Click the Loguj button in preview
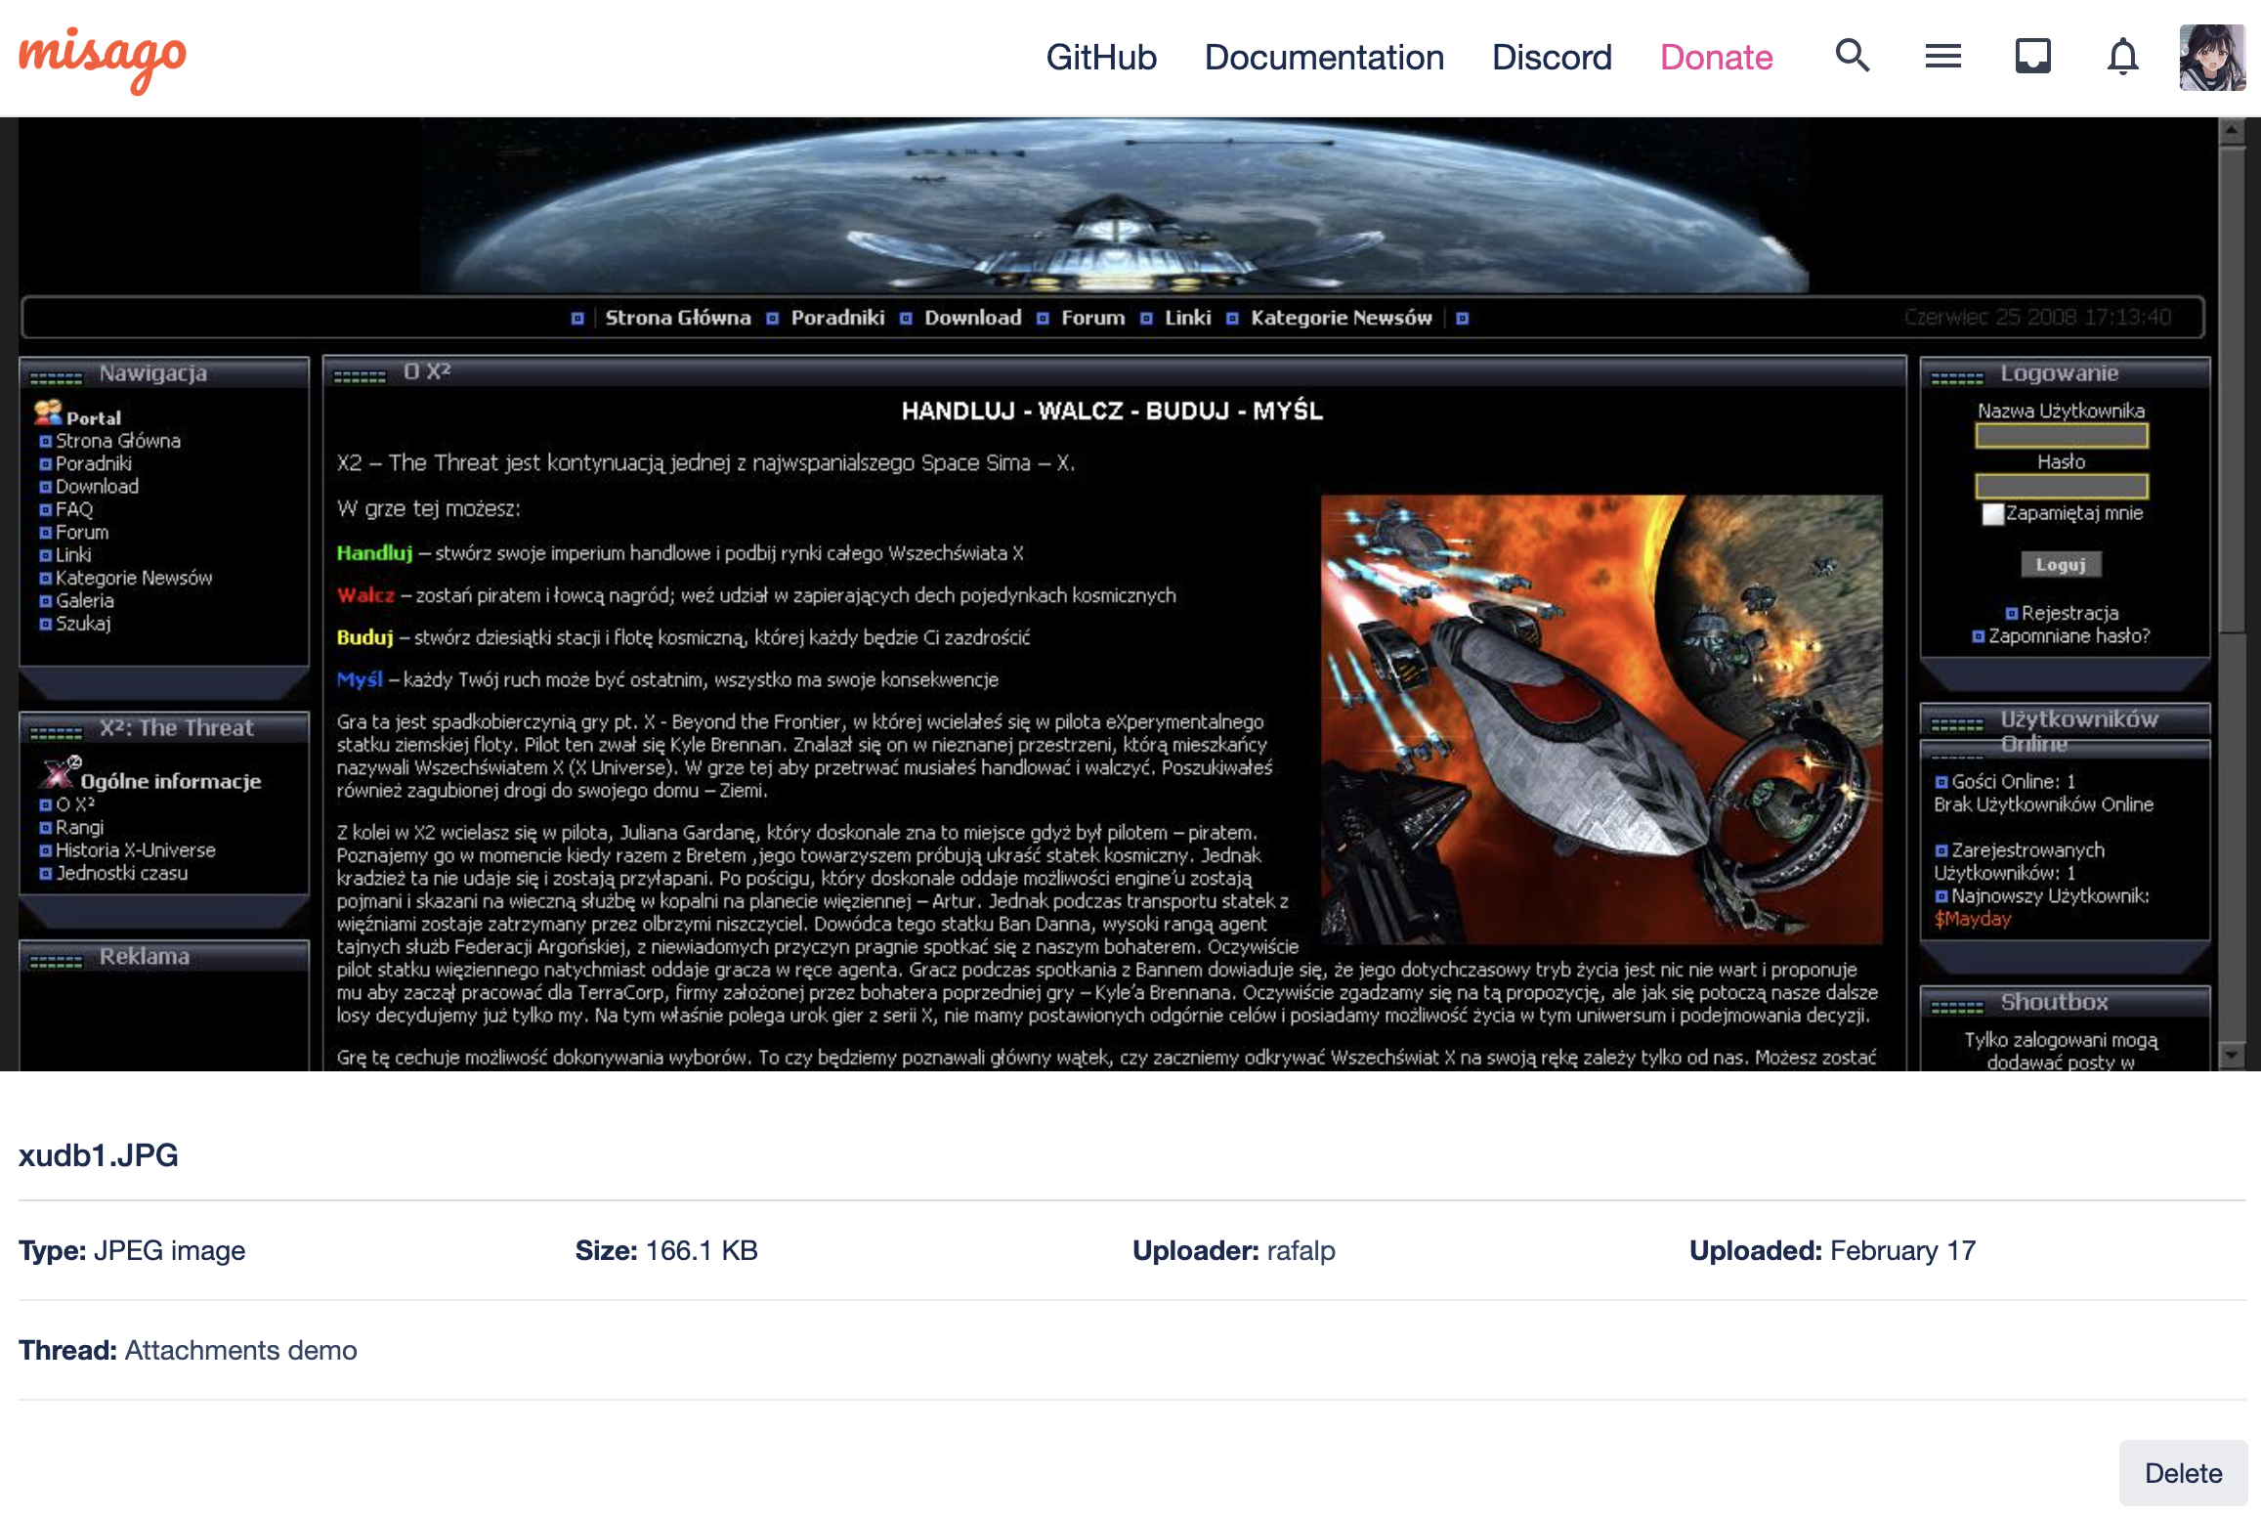Screen dimensions: 2261x1519 2061,565
